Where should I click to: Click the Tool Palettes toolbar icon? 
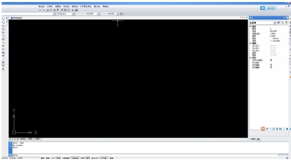click(69, 10)
